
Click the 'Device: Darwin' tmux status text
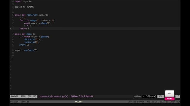(136, 102)
